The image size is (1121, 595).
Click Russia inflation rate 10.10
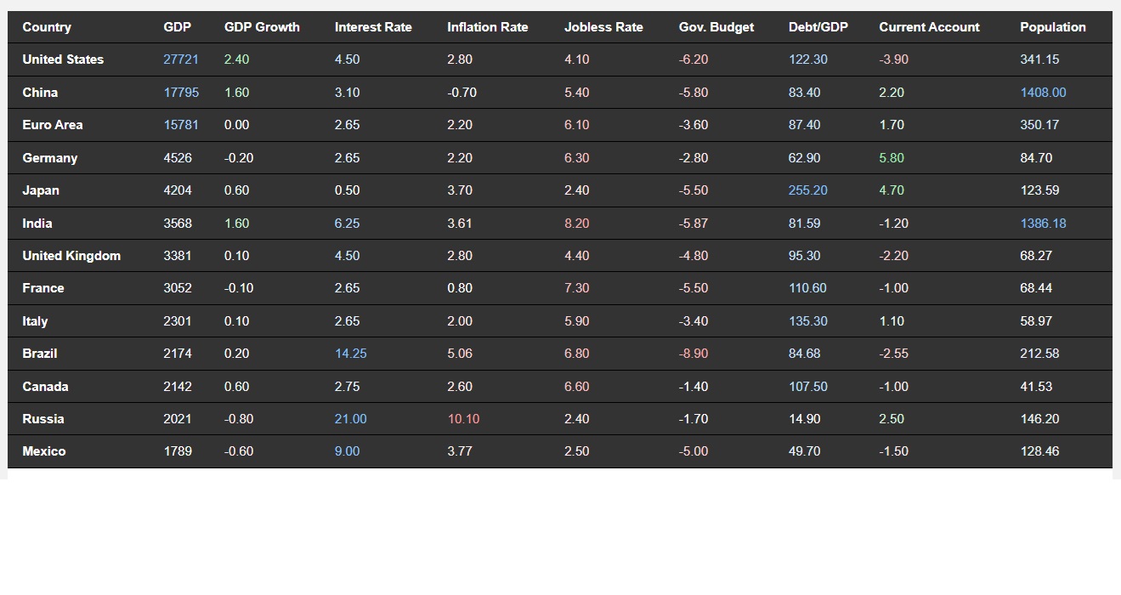(463, 419)
